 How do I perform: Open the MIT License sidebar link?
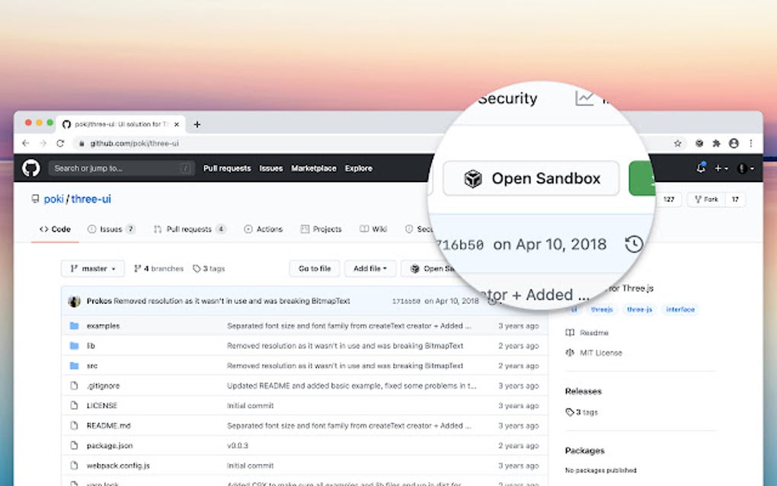click(x=593, y=353)
